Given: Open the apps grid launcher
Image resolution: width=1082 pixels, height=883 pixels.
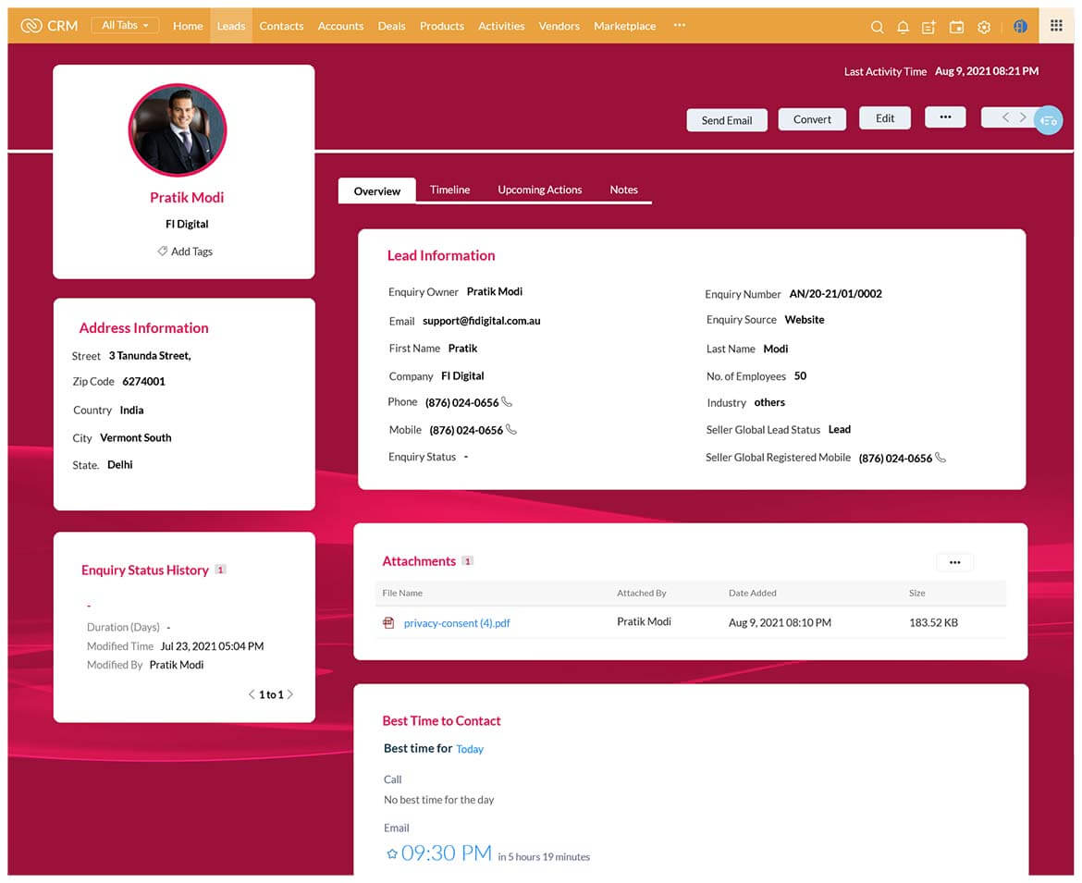Looking at the screenshot, I should pyautogui.click(x=1056, y=26).
